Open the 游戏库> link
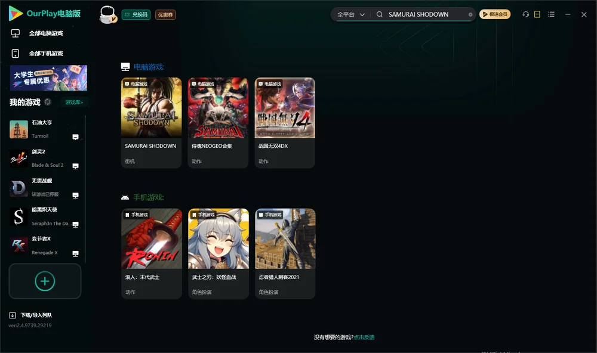597x353 pixels. point(74,102)
